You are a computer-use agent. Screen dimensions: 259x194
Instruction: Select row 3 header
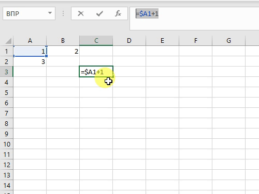click(x=7, y=72)
